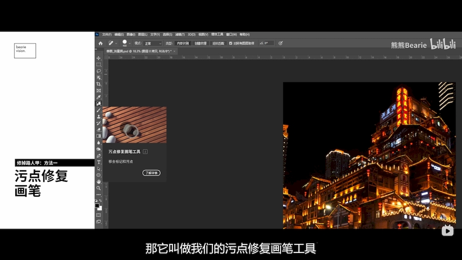Screen dimensions: 462x260
Task: Select the Lasso tool
Action: 98,71
